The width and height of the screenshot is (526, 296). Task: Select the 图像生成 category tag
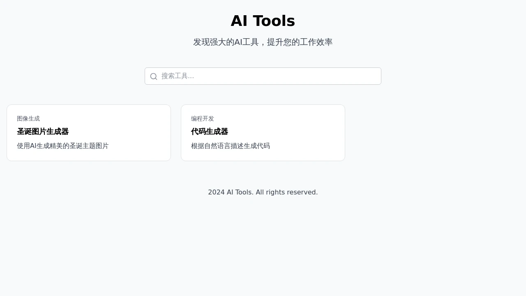point(28,119)
